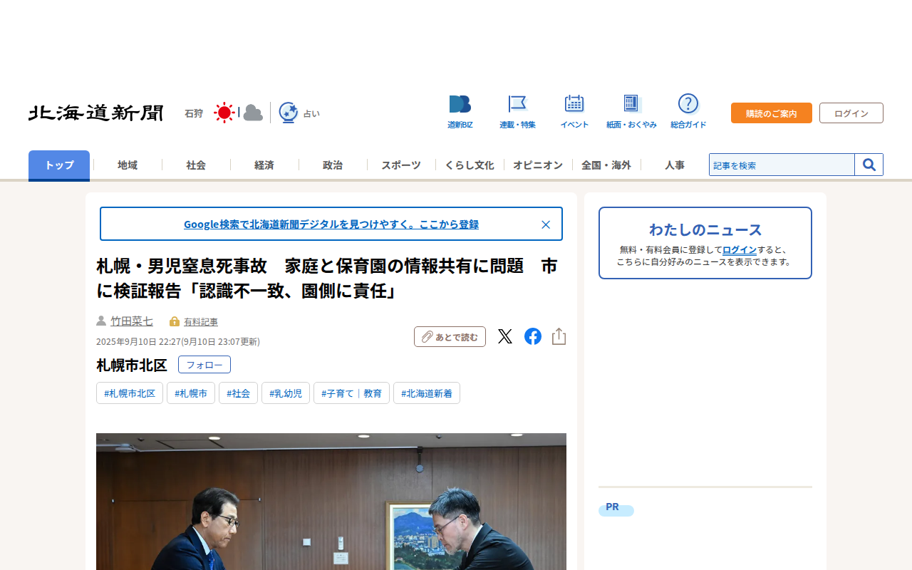Open the 紙面・おくやみ newspaper icon
The height and width of the screenshot is (570, 912).
pos(631,104)
